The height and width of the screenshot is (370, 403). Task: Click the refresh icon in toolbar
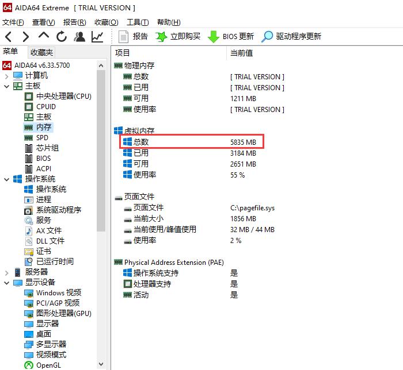point(62,37)
